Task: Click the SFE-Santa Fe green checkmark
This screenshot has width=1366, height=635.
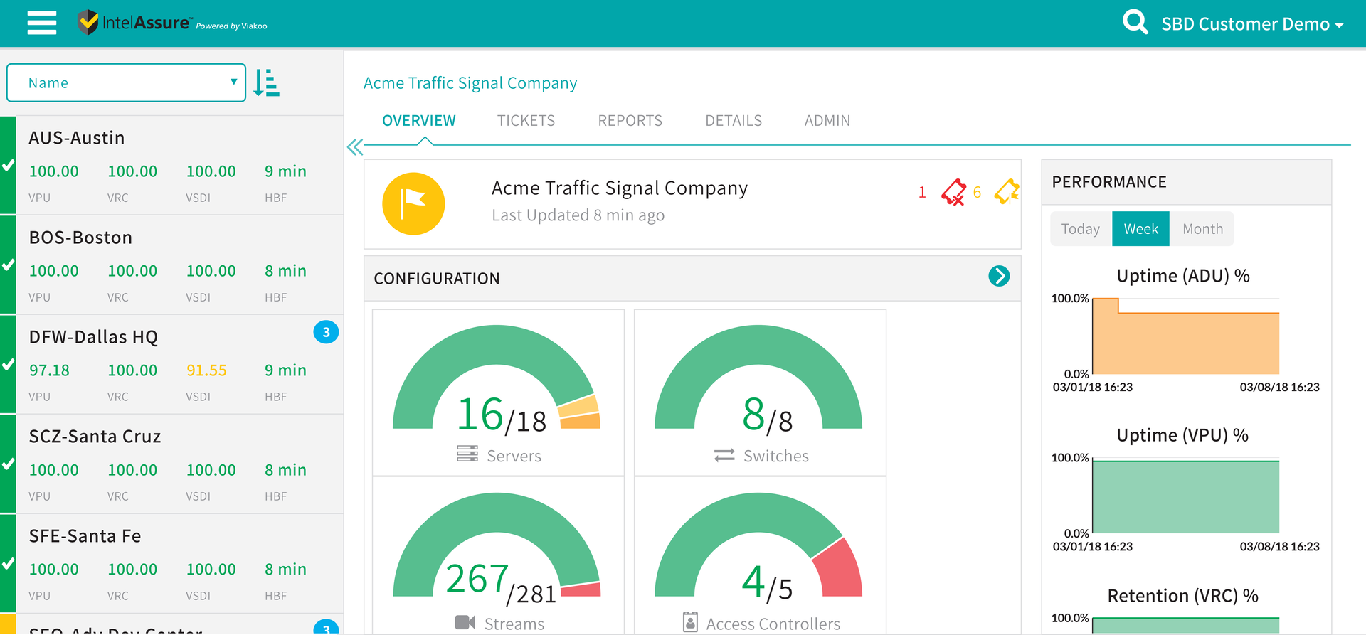Action: (x=8, y=564)
